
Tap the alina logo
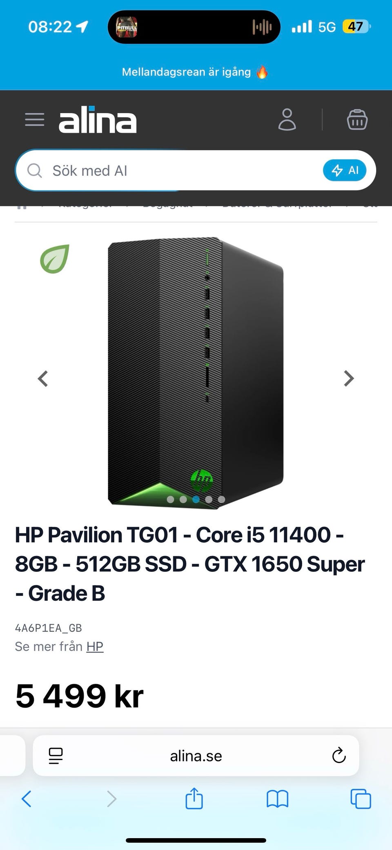pos(98,119)
